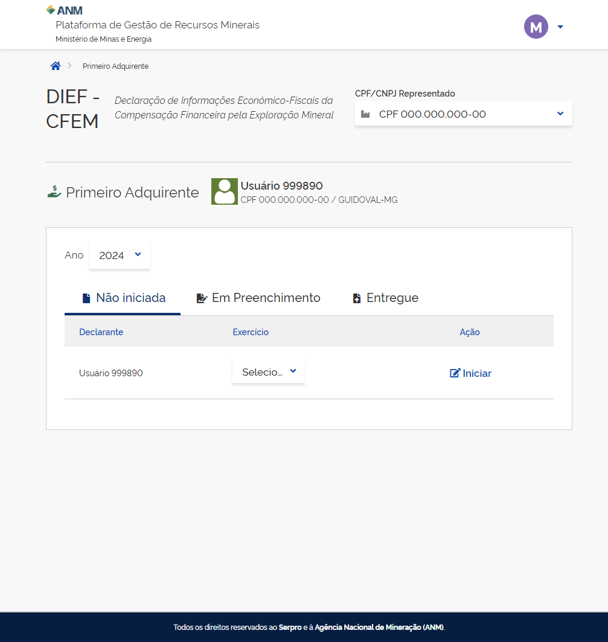Click the Primeiro Adquirente breadcrumb
Viewport: 608px width, 642px height.
115,66
